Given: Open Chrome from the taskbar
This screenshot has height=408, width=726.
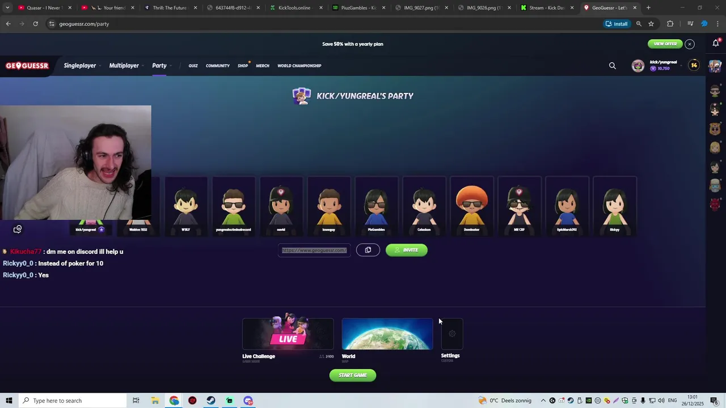Looking at the screenshot, I should click(x=174, y=401).
